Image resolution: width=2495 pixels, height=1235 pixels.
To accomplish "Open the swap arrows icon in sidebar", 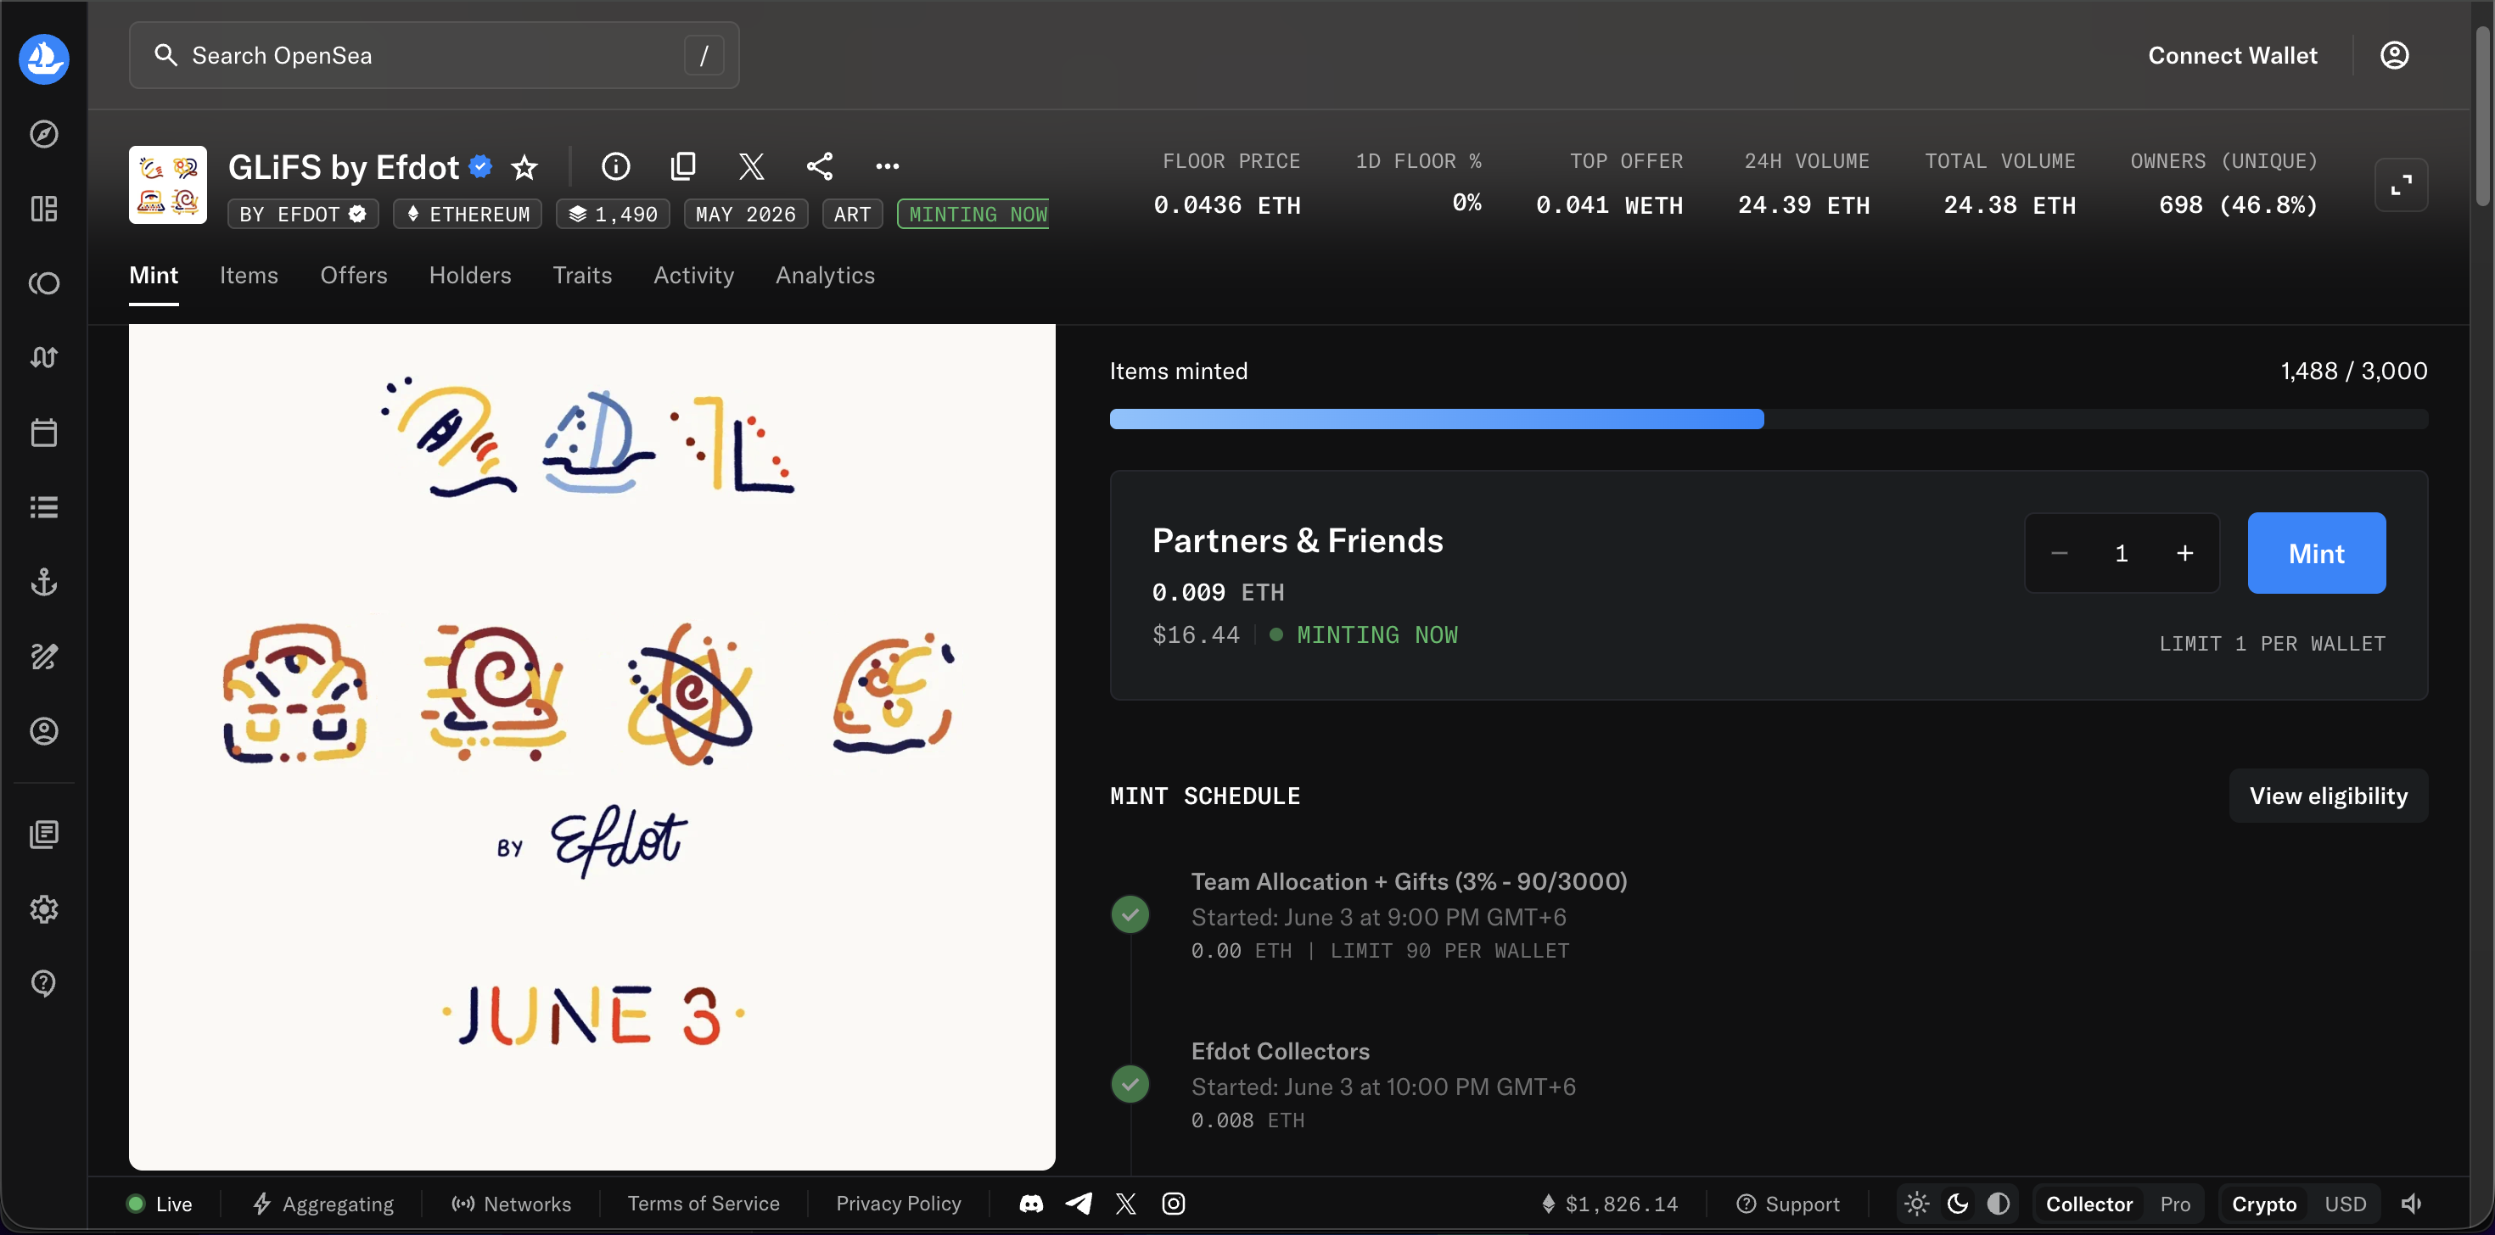I will click(x=43, y=357).
